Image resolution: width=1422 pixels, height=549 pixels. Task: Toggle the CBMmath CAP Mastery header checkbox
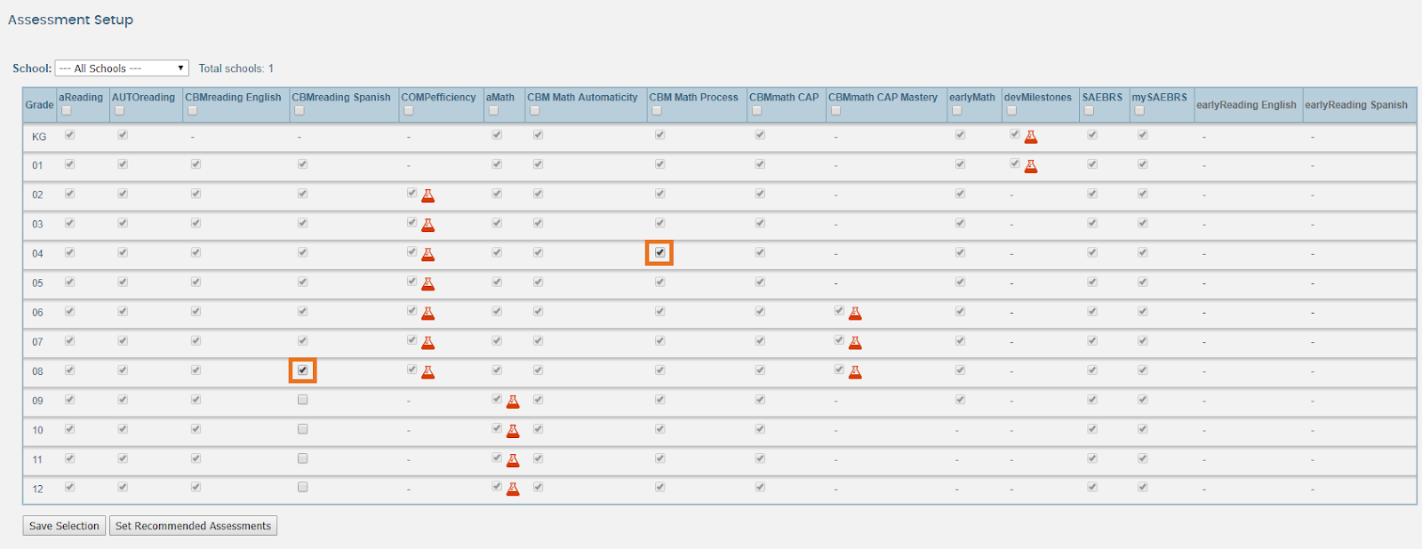point(835,111)
